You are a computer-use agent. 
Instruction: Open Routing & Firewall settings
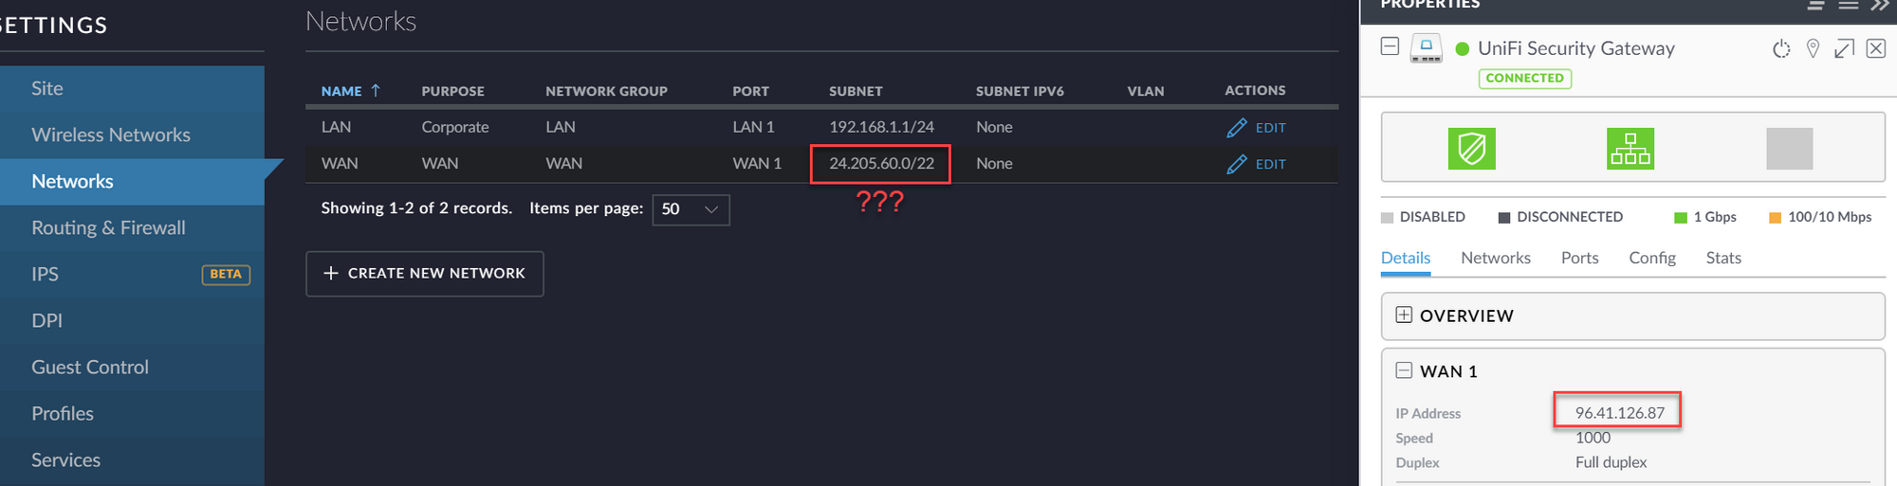[108, 227]
